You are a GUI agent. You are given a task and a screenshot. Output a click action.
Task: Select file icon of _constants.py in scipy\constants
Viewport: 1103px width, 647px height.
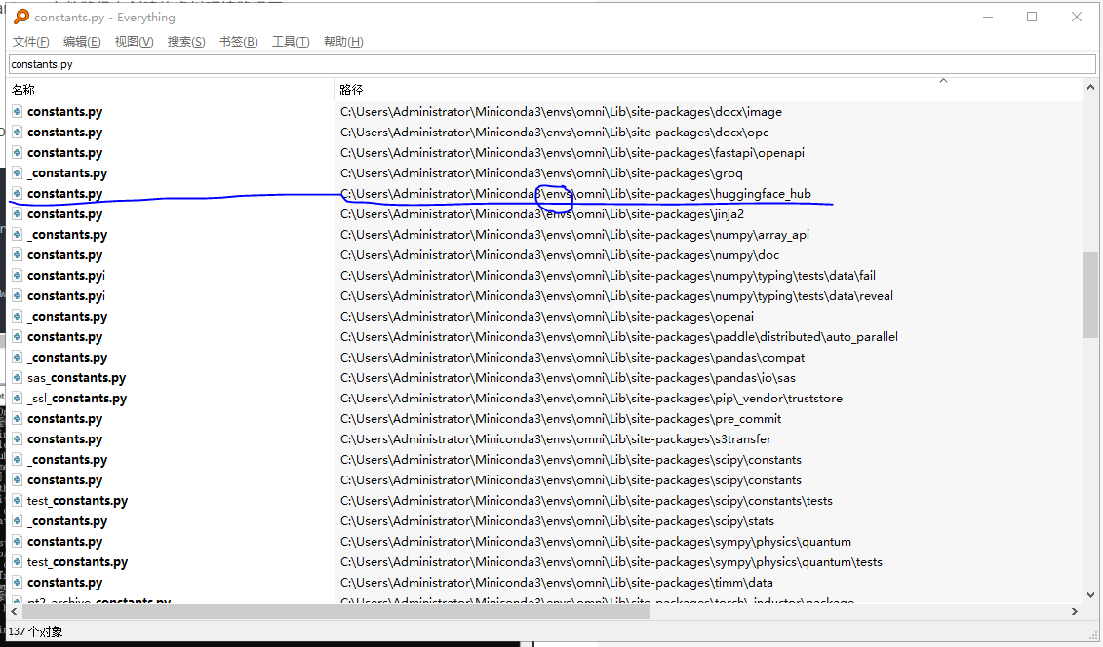(17, 459)
